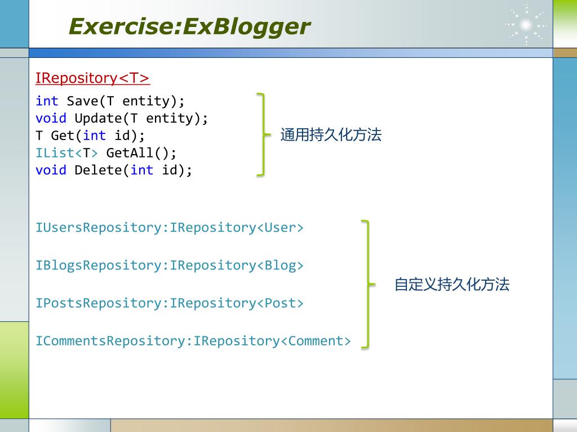Click the 'IList<T> GetAll();' line
The width and height of the screenshot is (577, 432).
point(106,153)
